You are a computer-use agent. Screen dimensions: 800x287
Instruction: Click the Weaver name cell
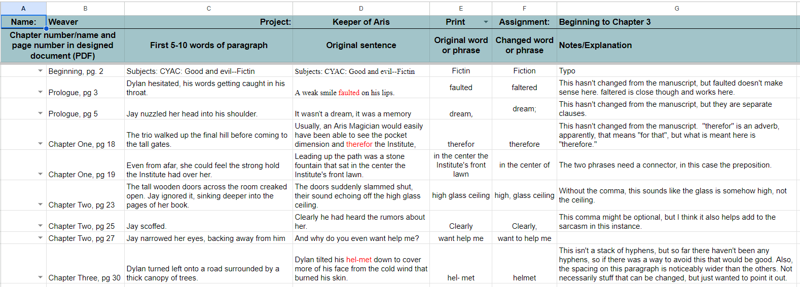pos(85,22)
